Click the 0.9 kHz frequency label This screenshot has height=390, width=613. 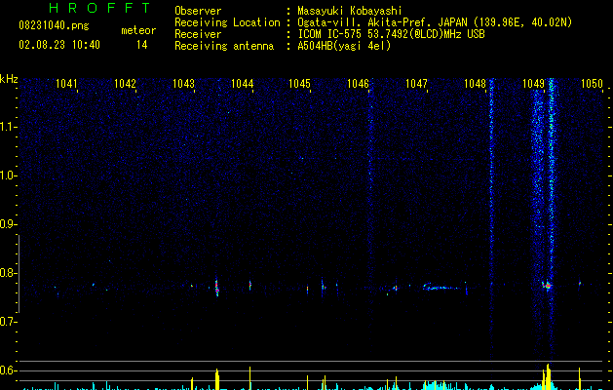coord(8,224)
